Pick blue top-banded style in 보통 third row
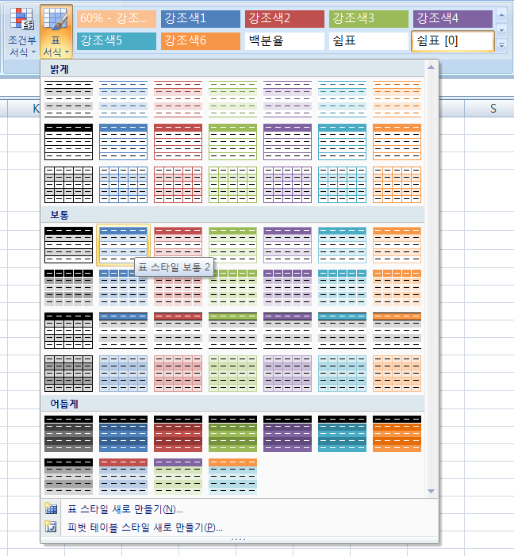 pos(123,331)
